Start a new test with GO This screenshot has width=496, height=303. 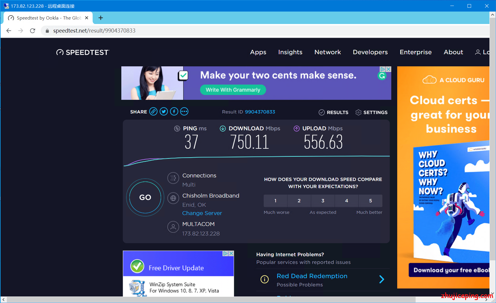coord(145,197)
